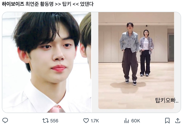The height and width of the screenshot is (127, 184).
Task: Open view analytics bar chart icon
Action: (x=126, y=121)
